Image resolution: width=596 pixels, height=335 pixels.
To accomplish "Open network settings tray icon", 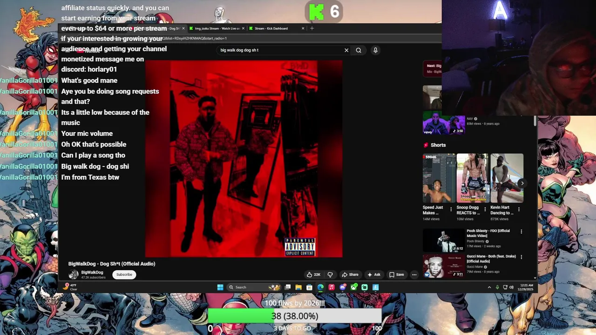I will (x=505, y=287).
